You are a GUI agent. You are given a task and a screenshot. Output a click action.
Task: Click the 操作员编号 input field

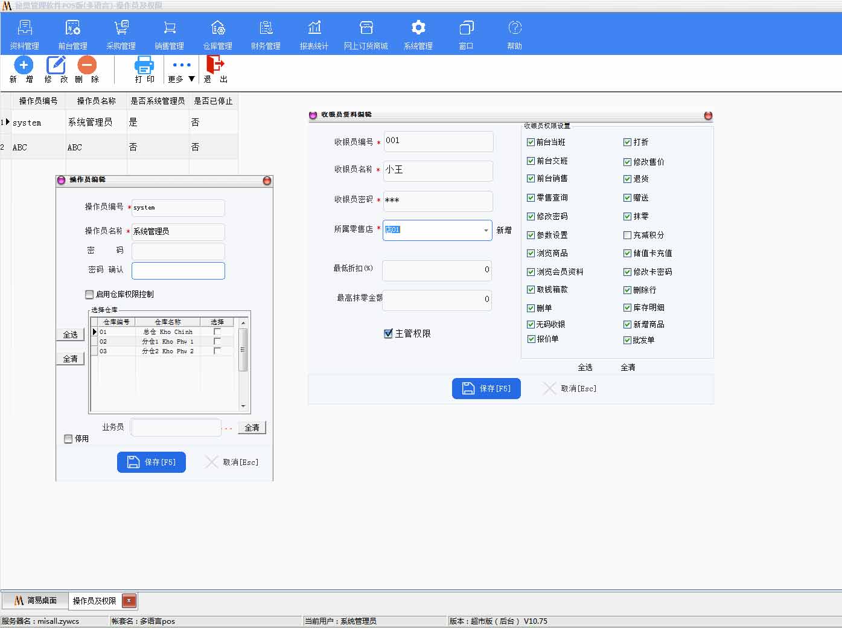pos(178,208)
